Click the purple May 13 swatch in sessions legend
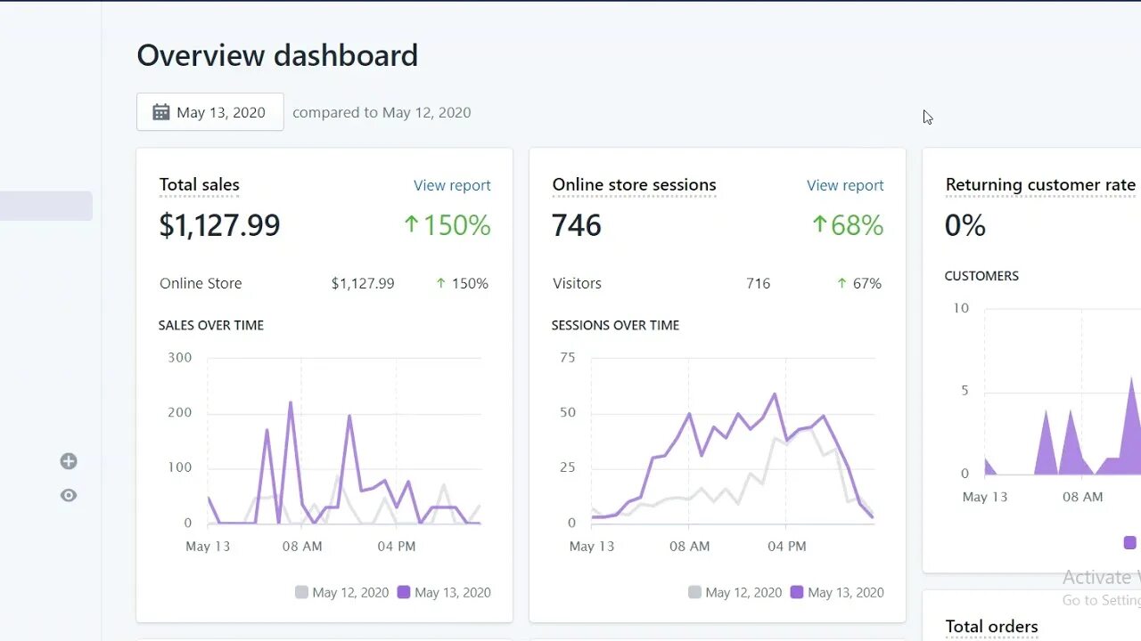1141x641 pixels. [x=797, y=592]
